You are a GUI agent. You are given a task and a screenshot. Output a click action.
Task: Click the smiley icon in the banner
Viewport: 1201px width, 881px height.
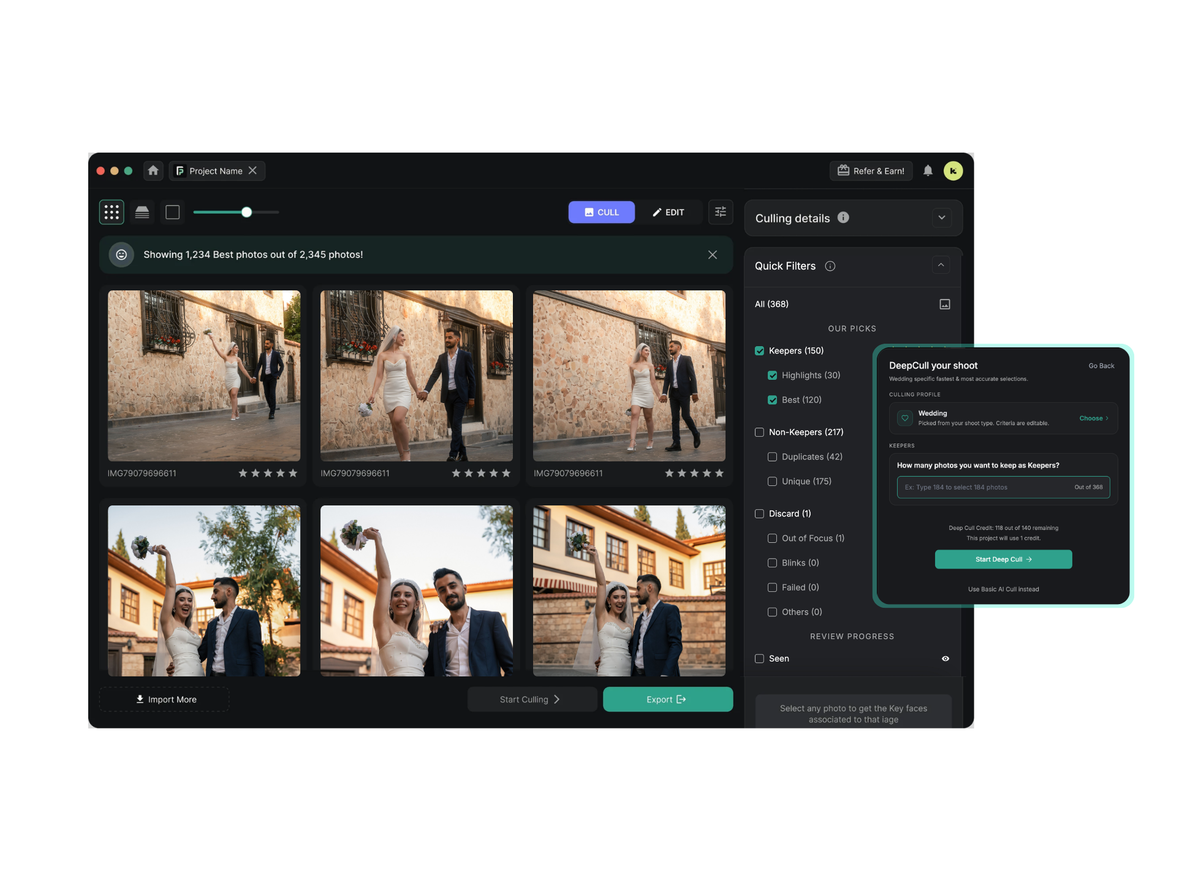tap(121, 254)
